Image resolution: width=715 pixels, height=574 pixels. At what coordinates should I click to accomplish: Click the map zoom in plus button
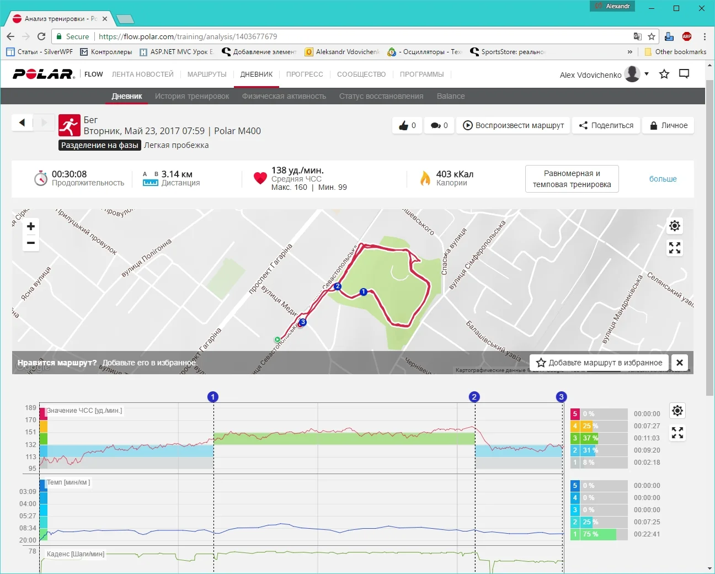pos(31,226)
